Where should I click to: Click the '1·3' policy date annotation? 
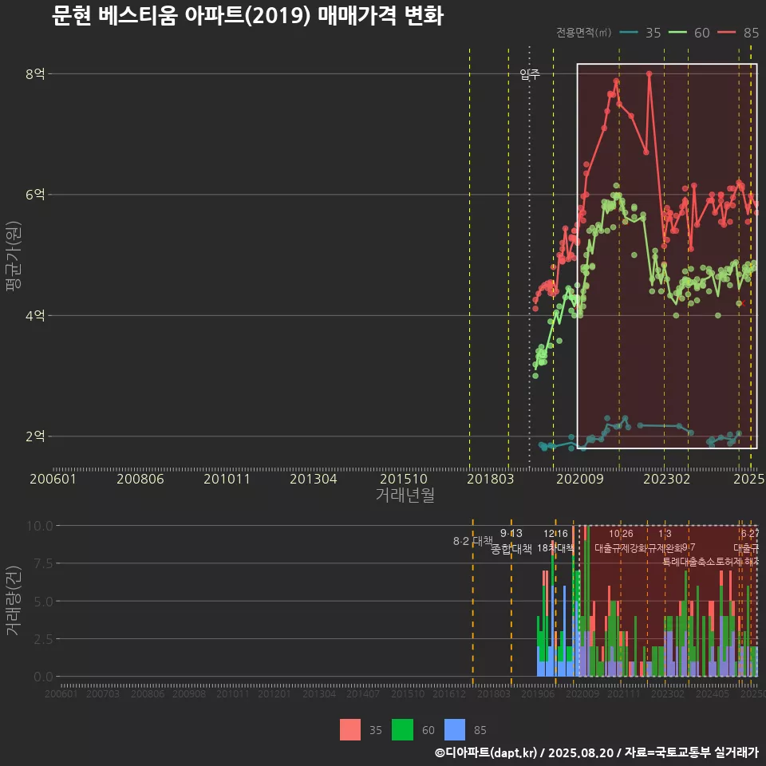click(665, 534)
